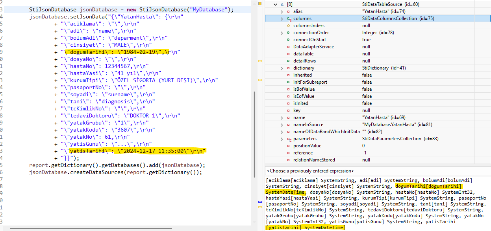Screen dimensions: 491x231
Task: Click the green circle icon next to connectOnStart
Action: click(x=289, y=39)
